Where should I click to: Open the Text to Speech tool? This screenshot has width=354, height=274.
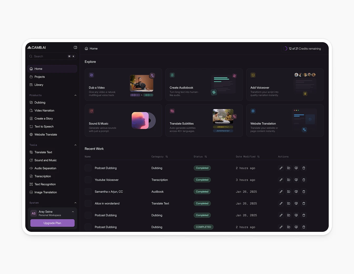[44, 126]
